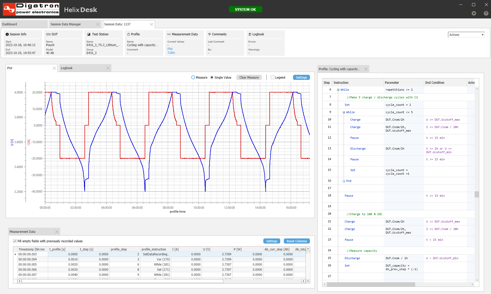
Task: Collapse the While loop at step 6
Action: tap(338, 90)
